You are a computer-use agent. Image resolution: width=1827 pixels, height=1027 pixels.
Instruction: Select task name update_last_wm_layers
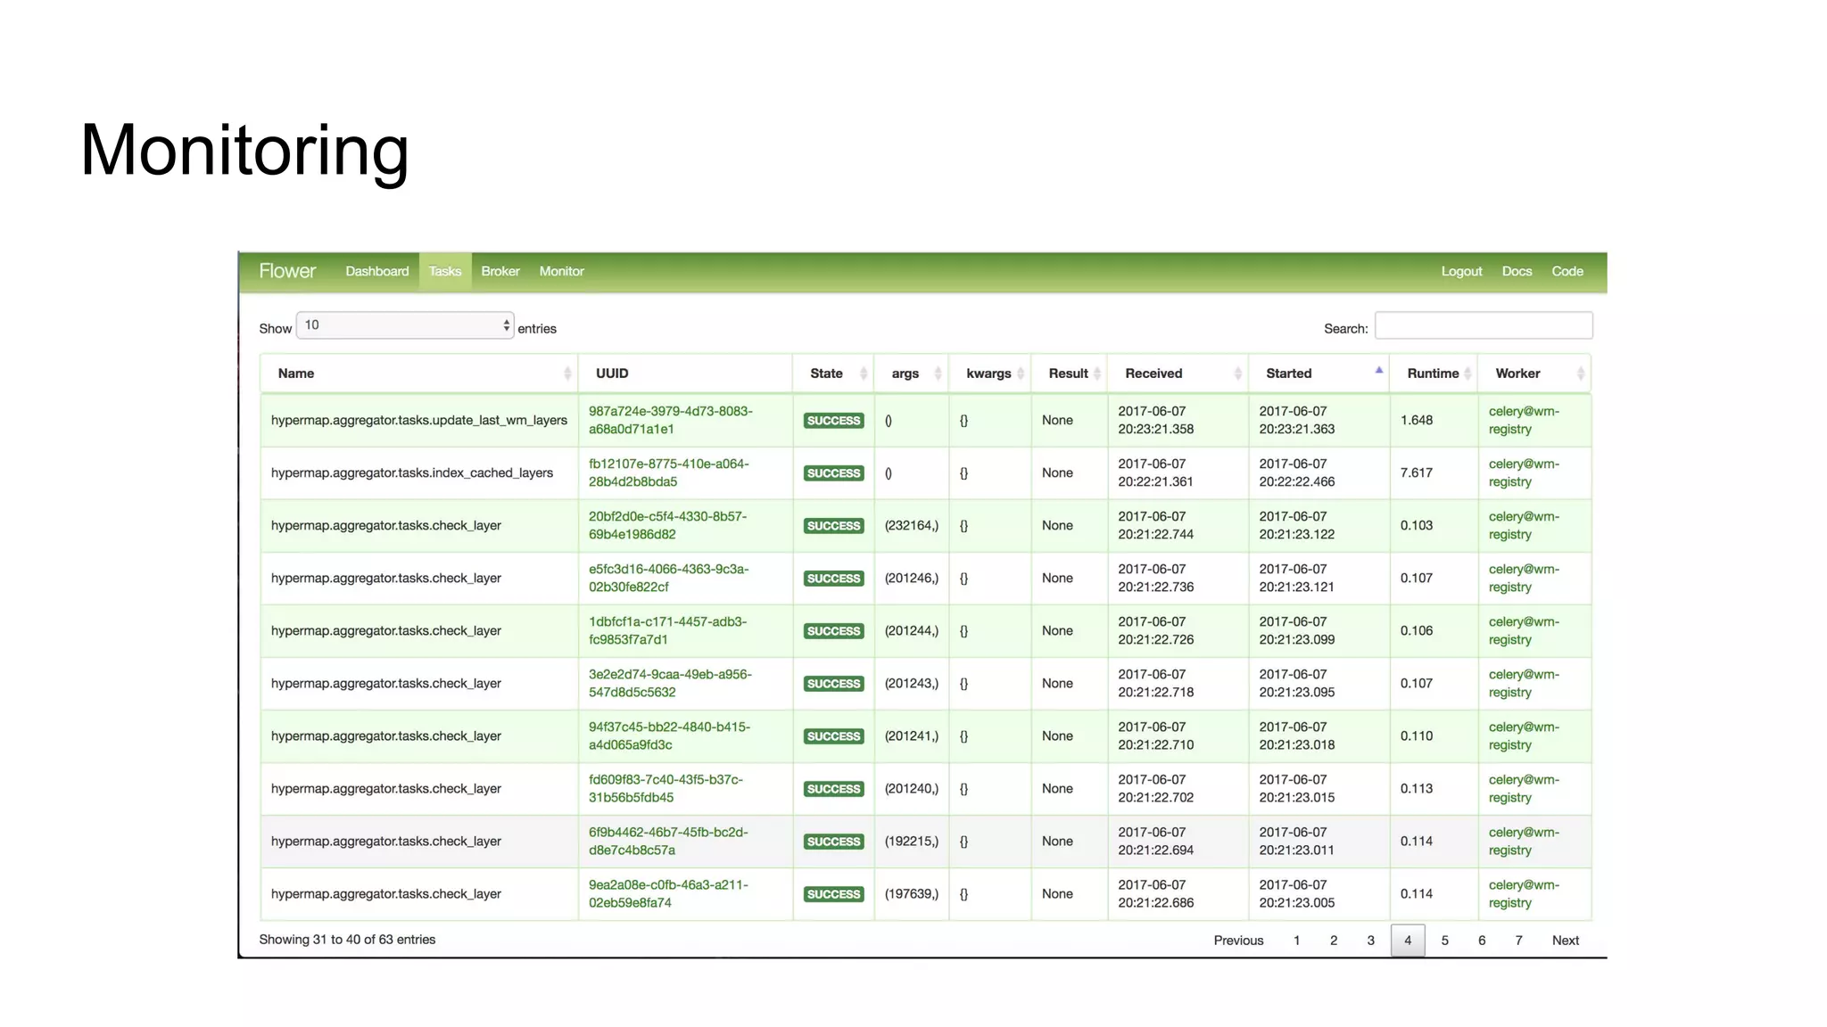(x=419, y=420)
